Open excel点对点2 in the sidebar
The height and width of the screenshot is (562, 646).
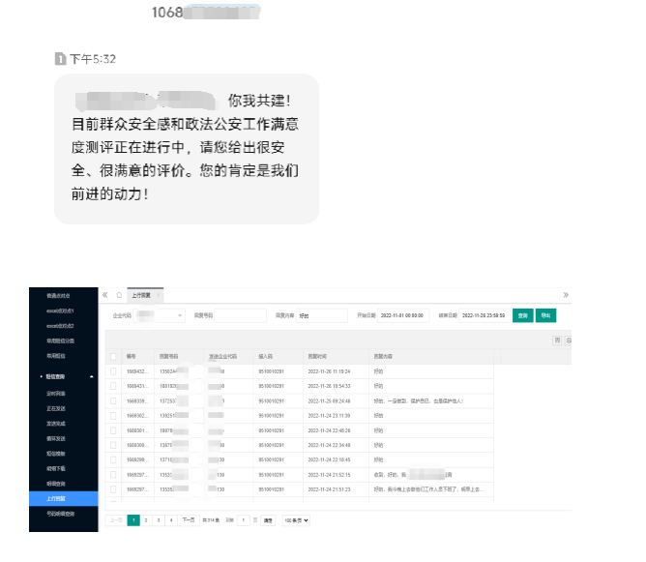(x=60, y=326)
